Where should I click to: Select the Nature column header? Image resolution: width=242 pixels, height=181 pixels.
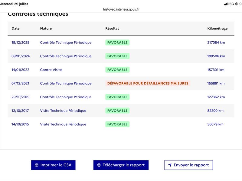[46, 28]
